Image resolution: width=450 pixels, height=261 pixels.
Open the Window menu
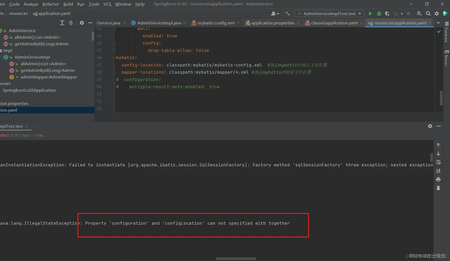pyautogui.click(x=123, y=4)
